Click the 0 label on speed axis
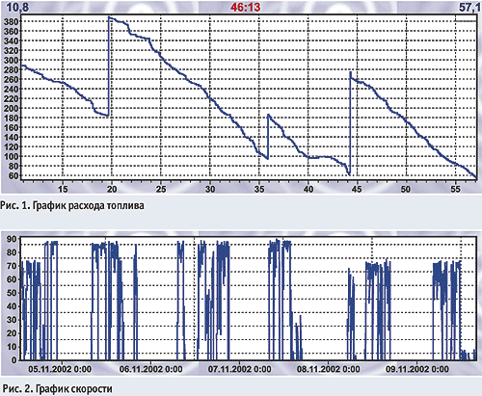482x396 pixels. [x=14, y=360]
